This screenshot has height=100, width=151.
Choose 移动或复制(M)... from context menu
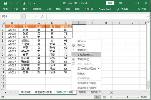pyautogui.click(x=86, y=55)
